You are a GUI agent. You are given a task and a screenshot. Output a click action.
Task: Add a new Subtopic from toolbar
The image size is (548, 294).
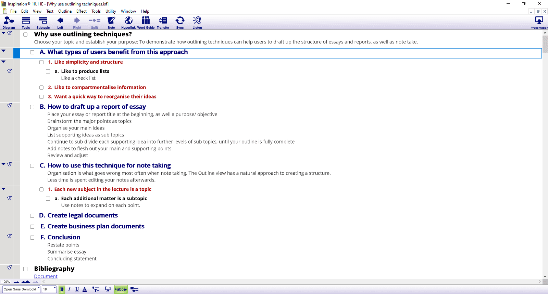point(43,23)
